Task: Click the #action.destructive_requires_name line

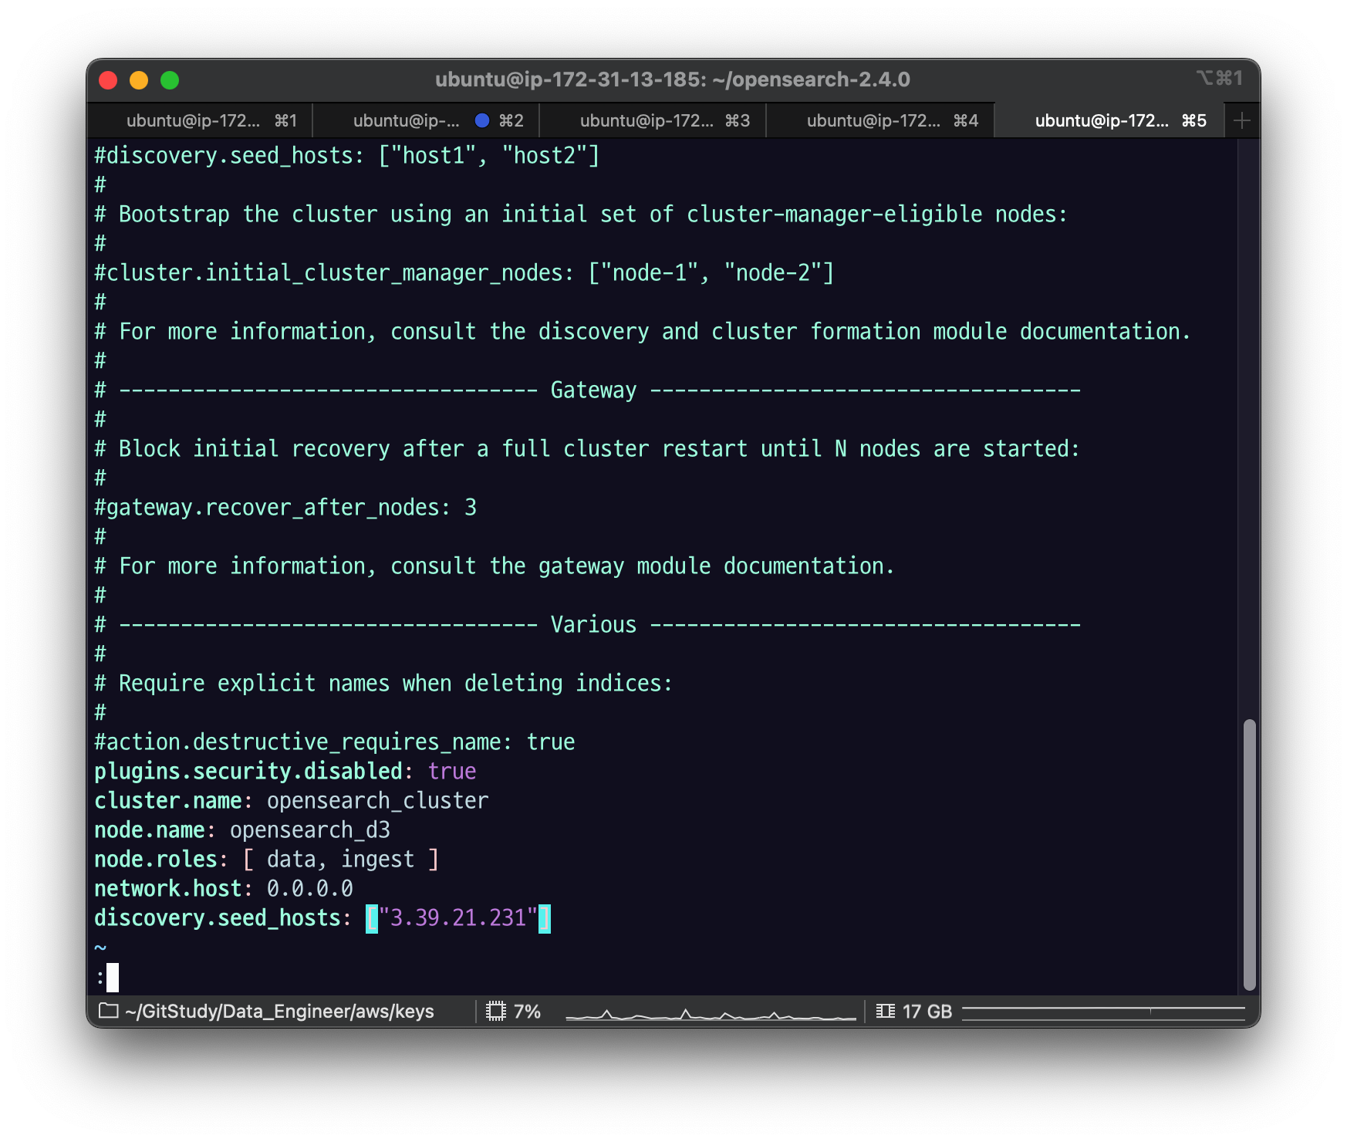Action: click(335, 742)
